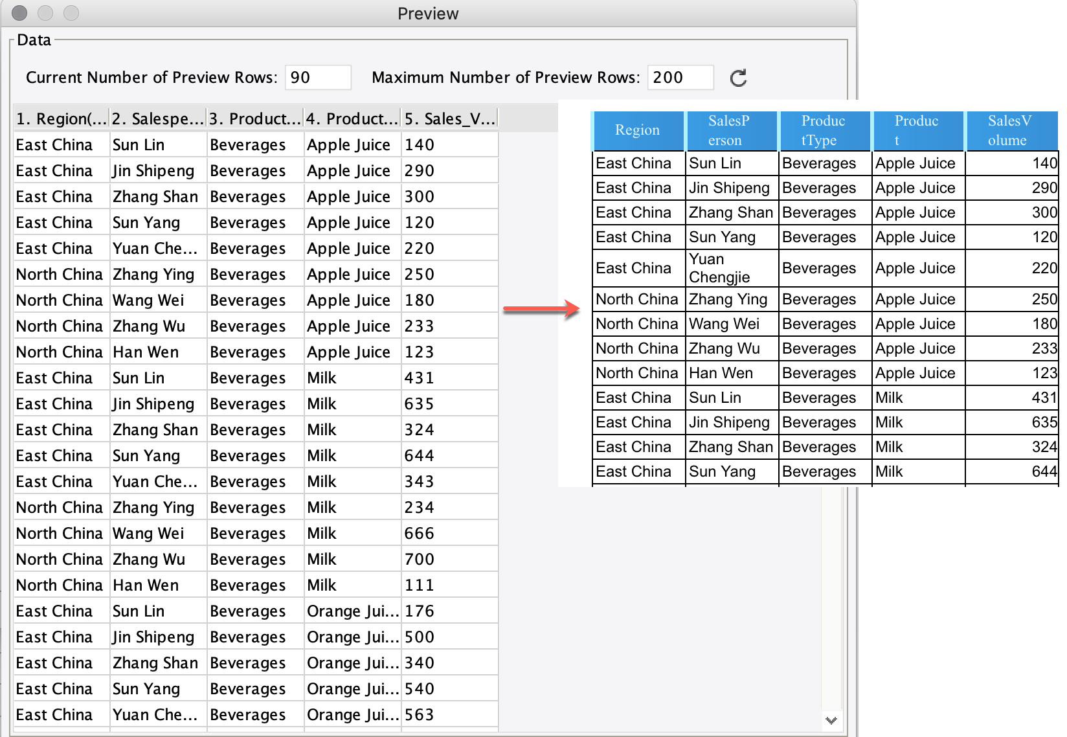This screenshot has height=737, width=1067.
Task: Select the Current Number of Preview Rows field
Action: point(318,77)
